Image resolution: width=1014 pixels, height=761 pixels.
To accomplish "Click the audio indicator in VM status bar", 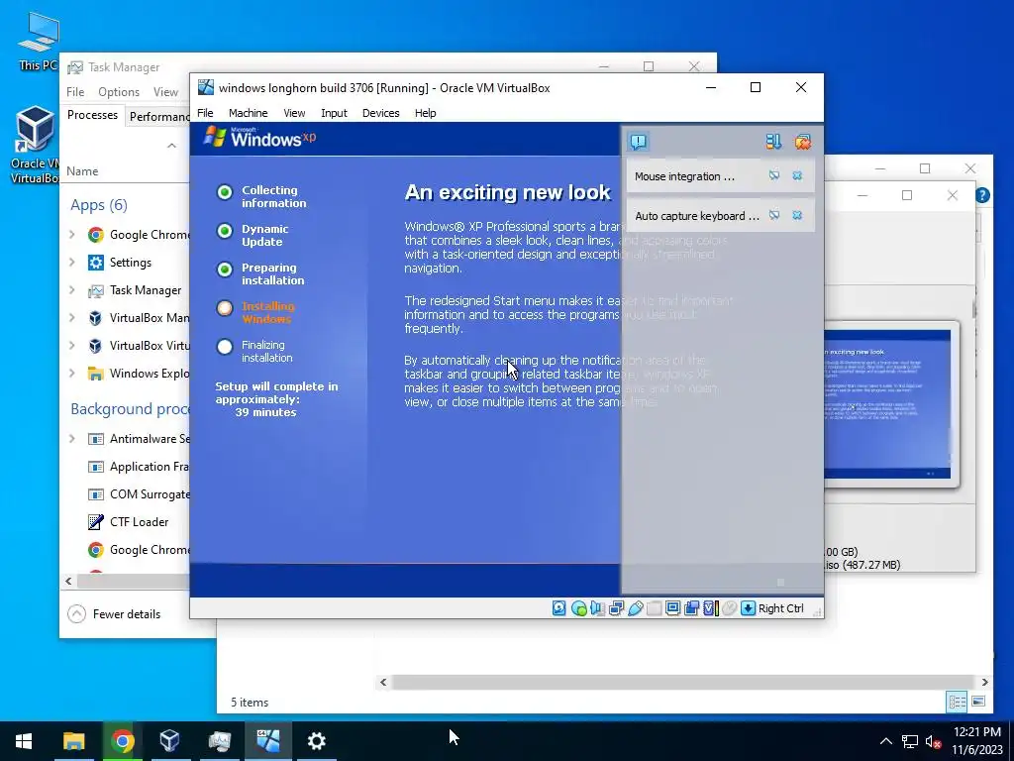I will pyautogui.click(x=597, y=608).
